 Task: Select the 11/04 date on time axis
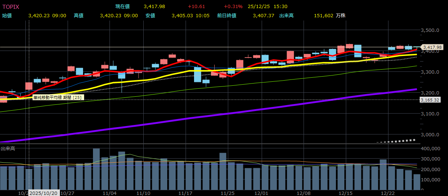(x=110, y=193)
